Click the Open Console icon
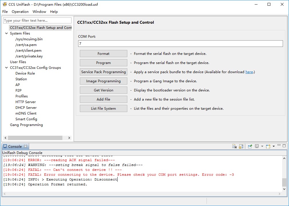Image resolution: width=289 pixels, height=206 pixels. (x=268, y=146)
